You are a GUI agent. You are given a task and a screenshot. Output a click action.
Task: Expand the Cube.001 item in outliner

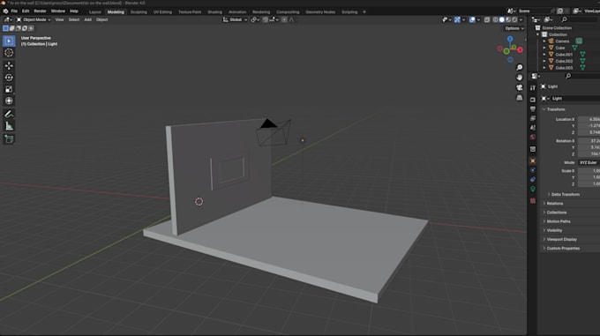point(544,55)
